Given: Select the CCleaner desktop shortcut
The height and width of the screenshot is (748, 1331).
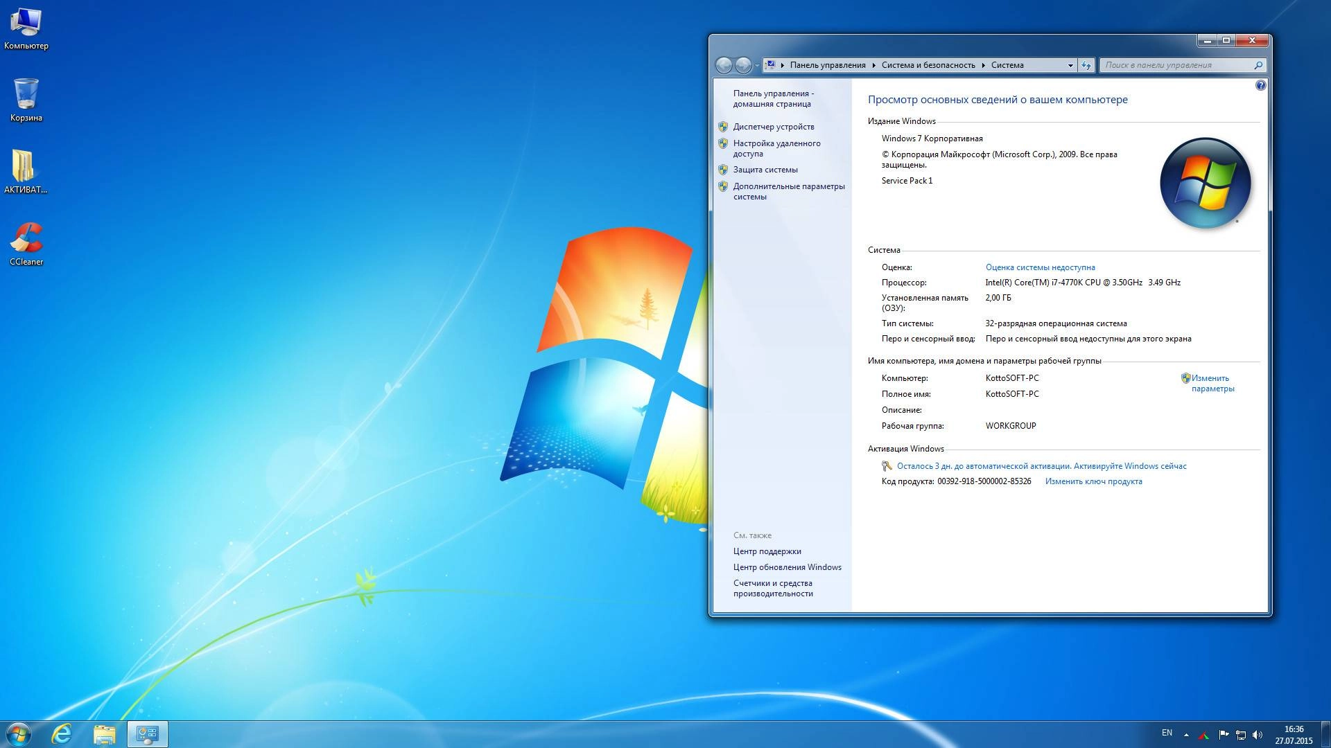Looking at the screenshot, I should (26, 244).
